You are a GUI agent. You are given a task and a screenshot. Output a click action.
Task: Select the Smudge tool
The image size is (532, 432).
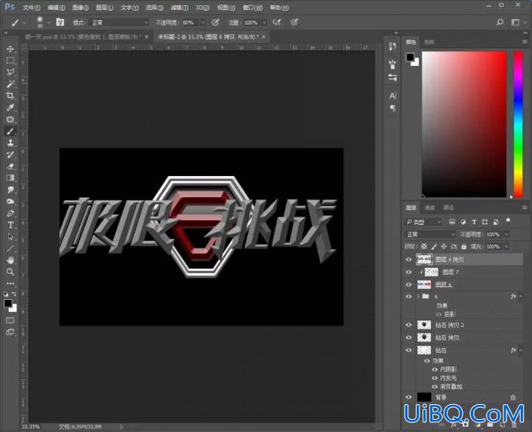[10, 190]
